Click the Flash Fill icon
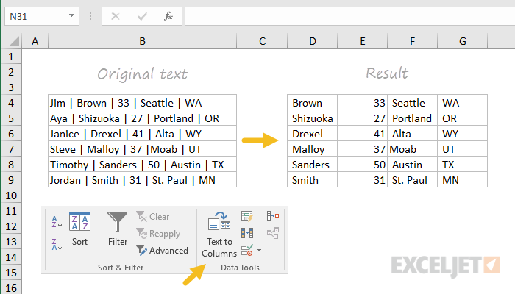This screenshot has width=515, height=294. [247, 216]
